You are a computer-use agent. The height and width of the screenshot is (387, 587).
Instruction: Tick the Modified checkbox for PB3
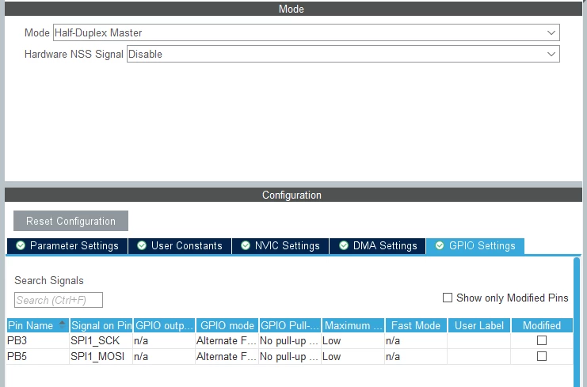542,340
